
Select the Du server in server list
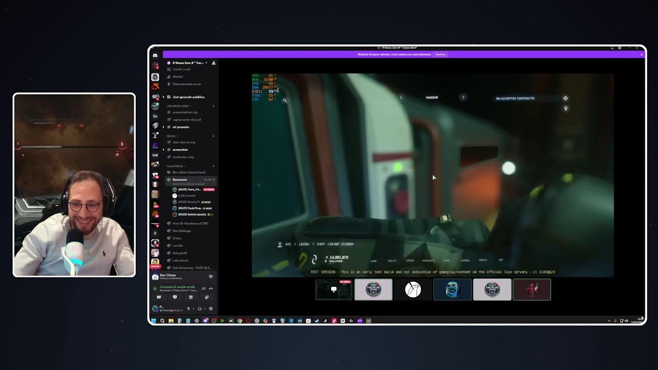point(155,116)
